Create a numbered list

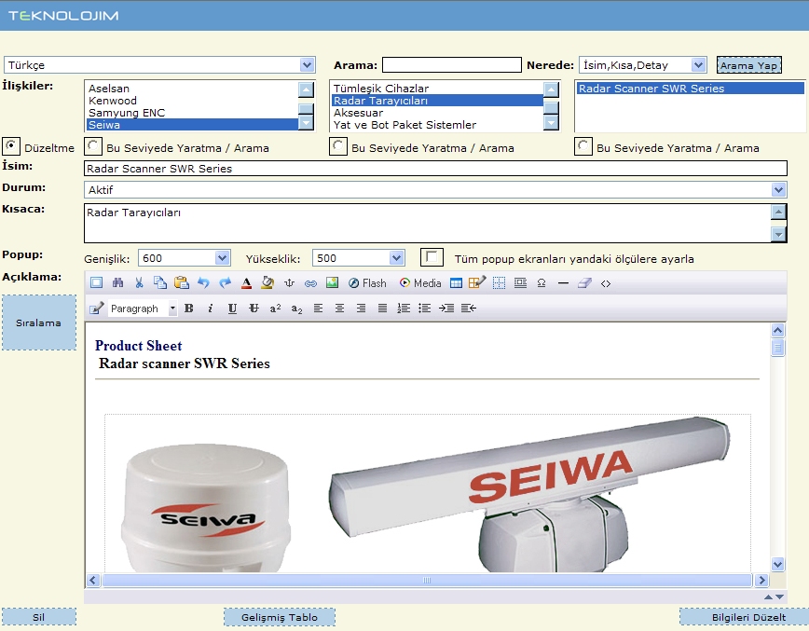pos(404,308)
